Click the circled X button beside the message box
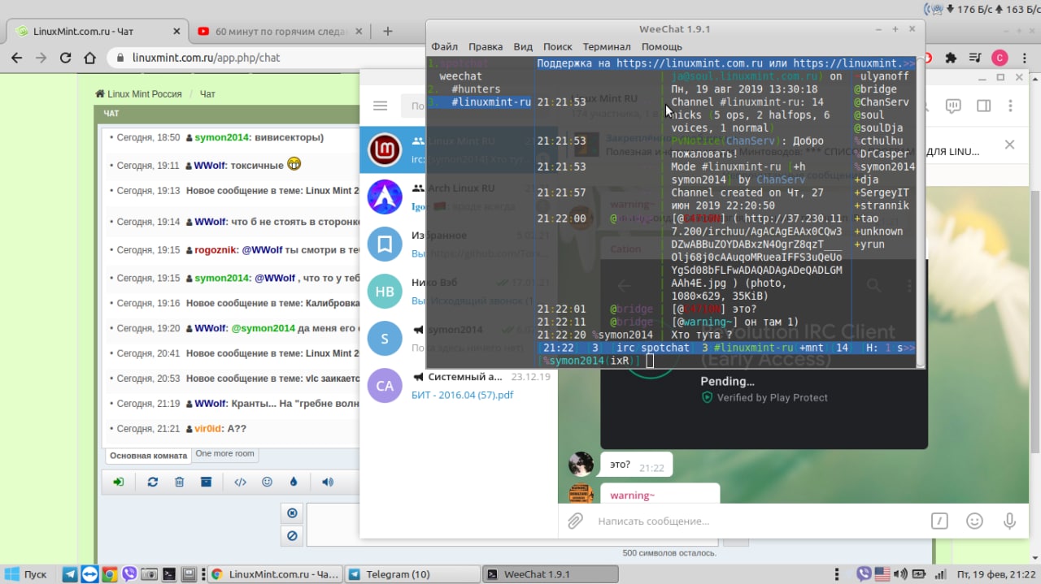The image size is (1041, 584). pos(292,513)
